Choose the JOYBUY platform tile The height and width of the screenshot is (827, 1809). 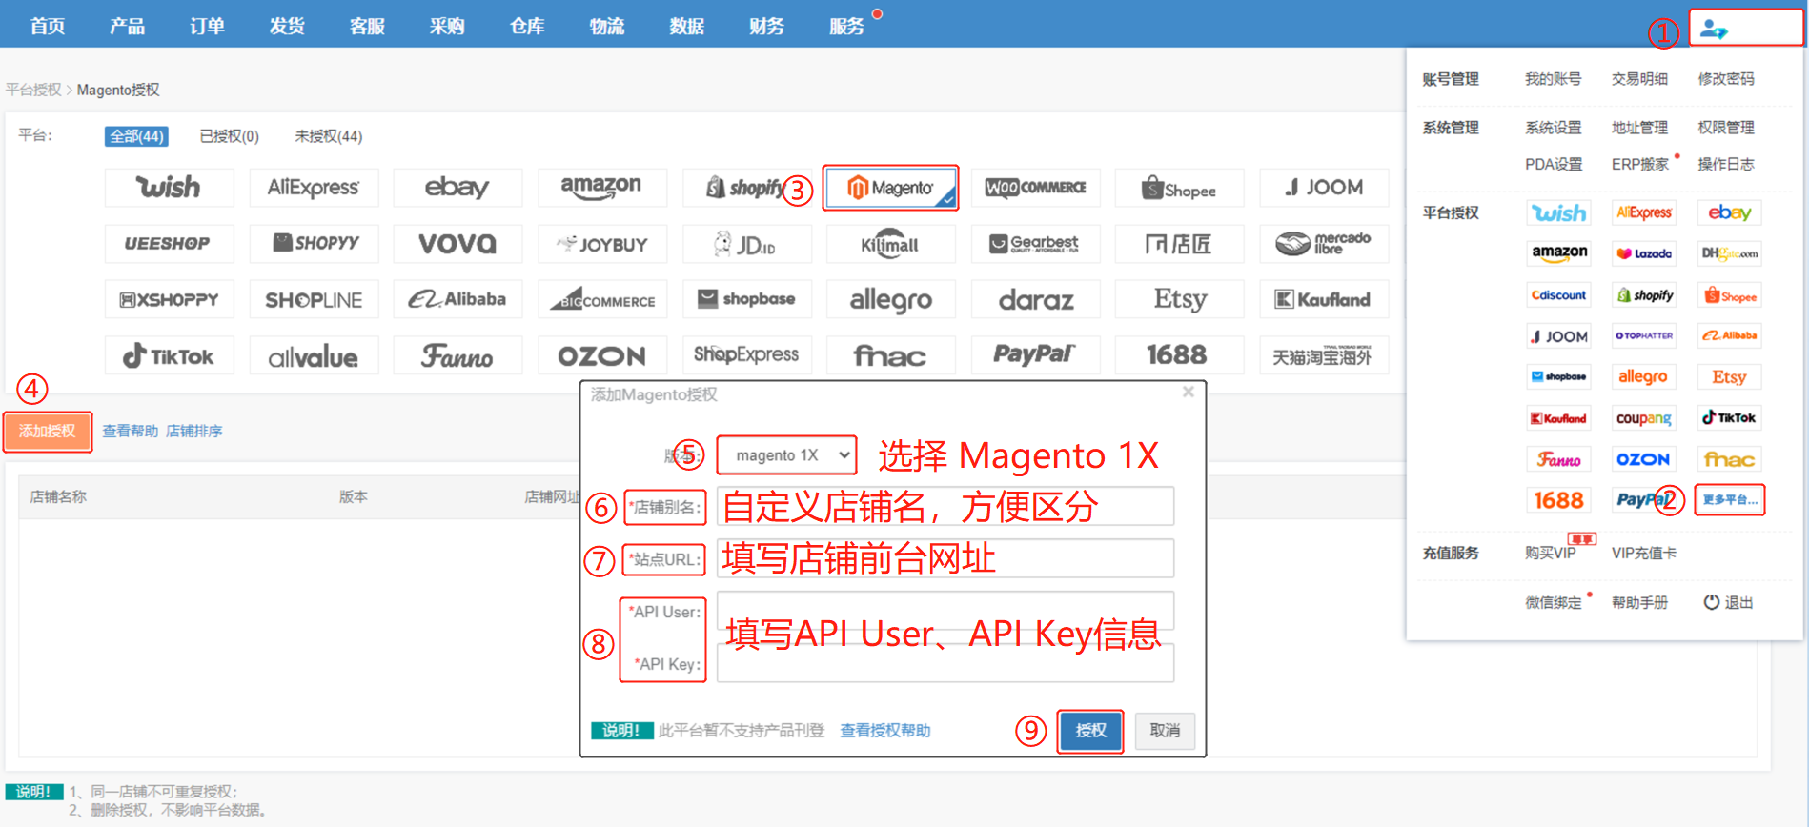[602, 244]
